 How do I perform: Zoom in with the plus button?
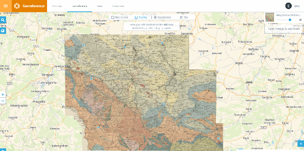(x=3, y=95)
